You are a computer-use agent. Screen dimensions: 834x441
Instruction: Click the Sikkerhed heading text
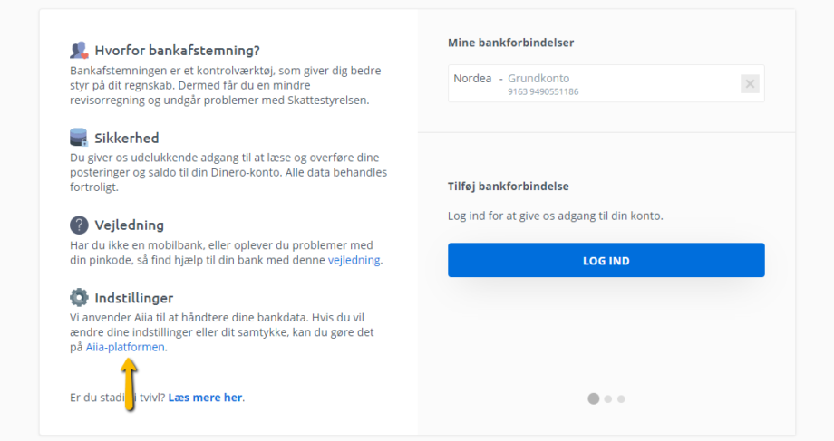point(127,139)
